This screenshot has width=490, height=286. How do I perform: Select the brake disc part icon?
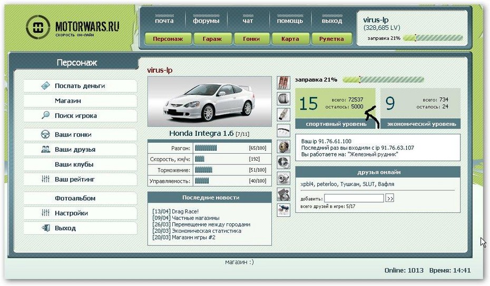tap(283, 162)
